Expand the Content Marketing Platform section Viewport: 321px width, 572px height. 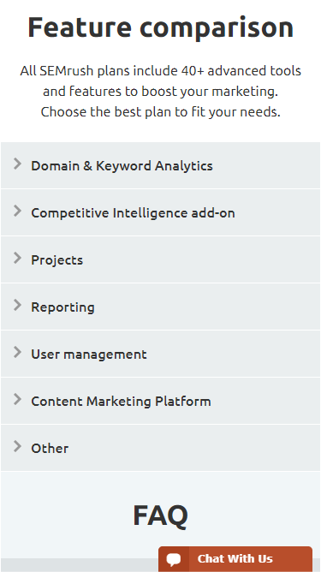(161, 401)
